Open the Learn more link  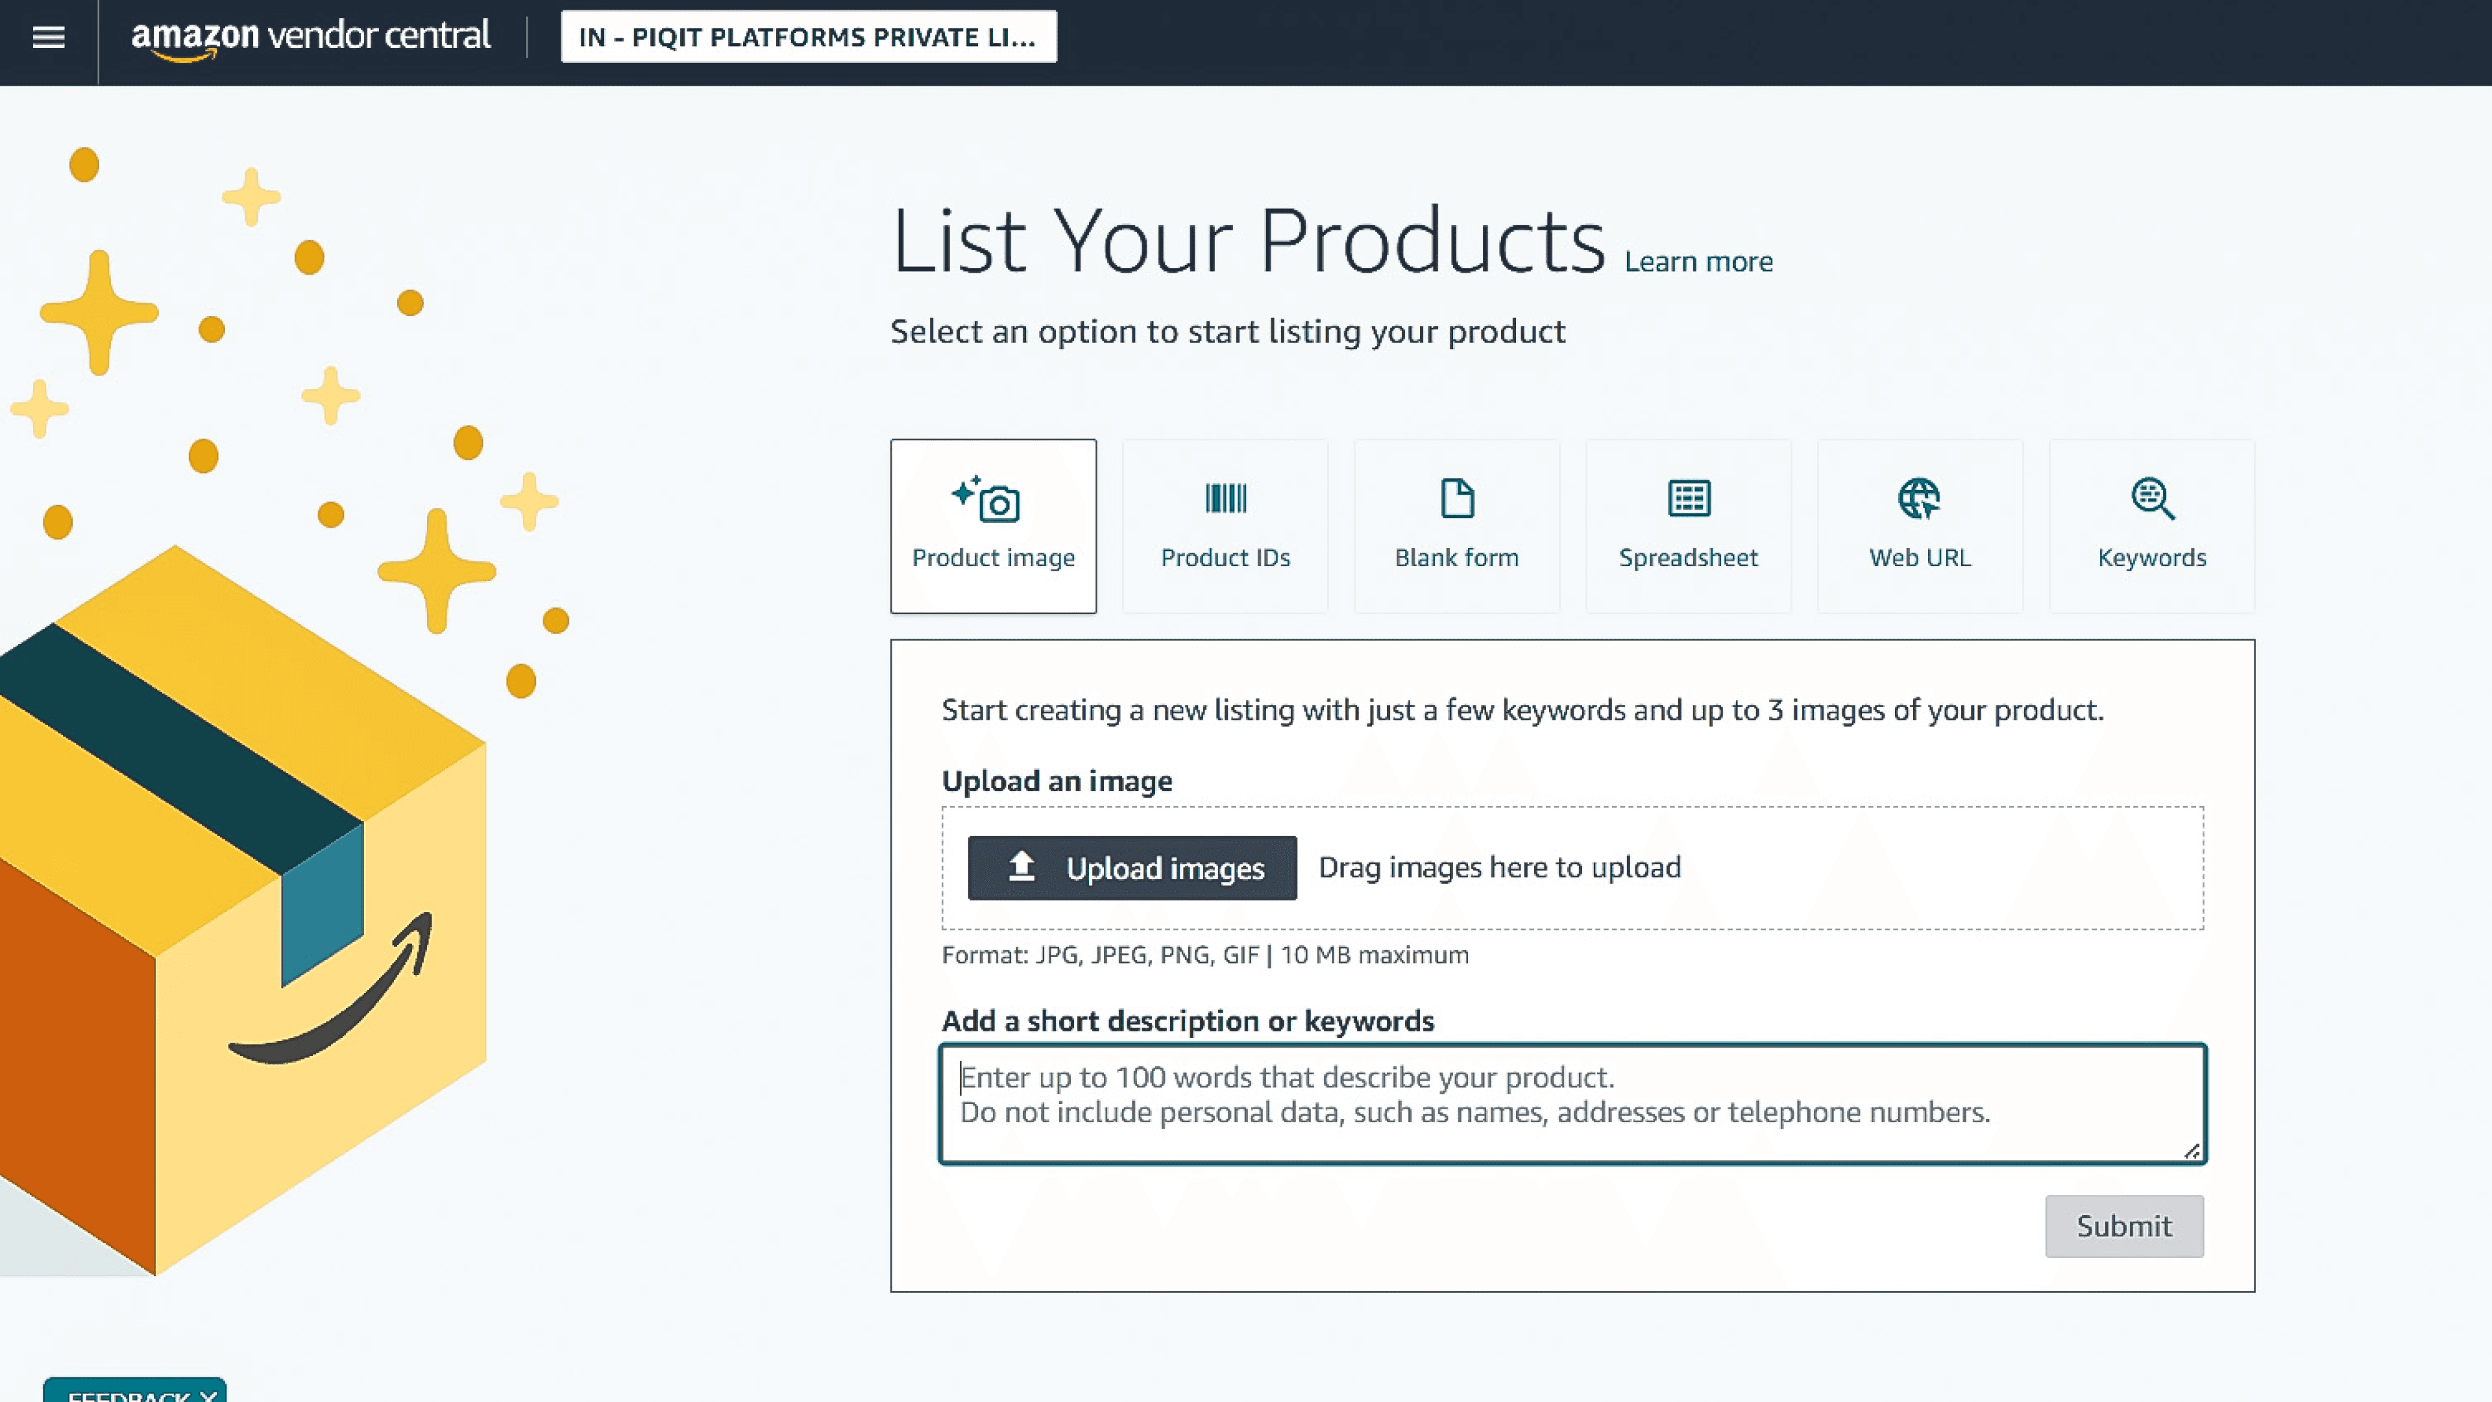(x=1698, y=262)
